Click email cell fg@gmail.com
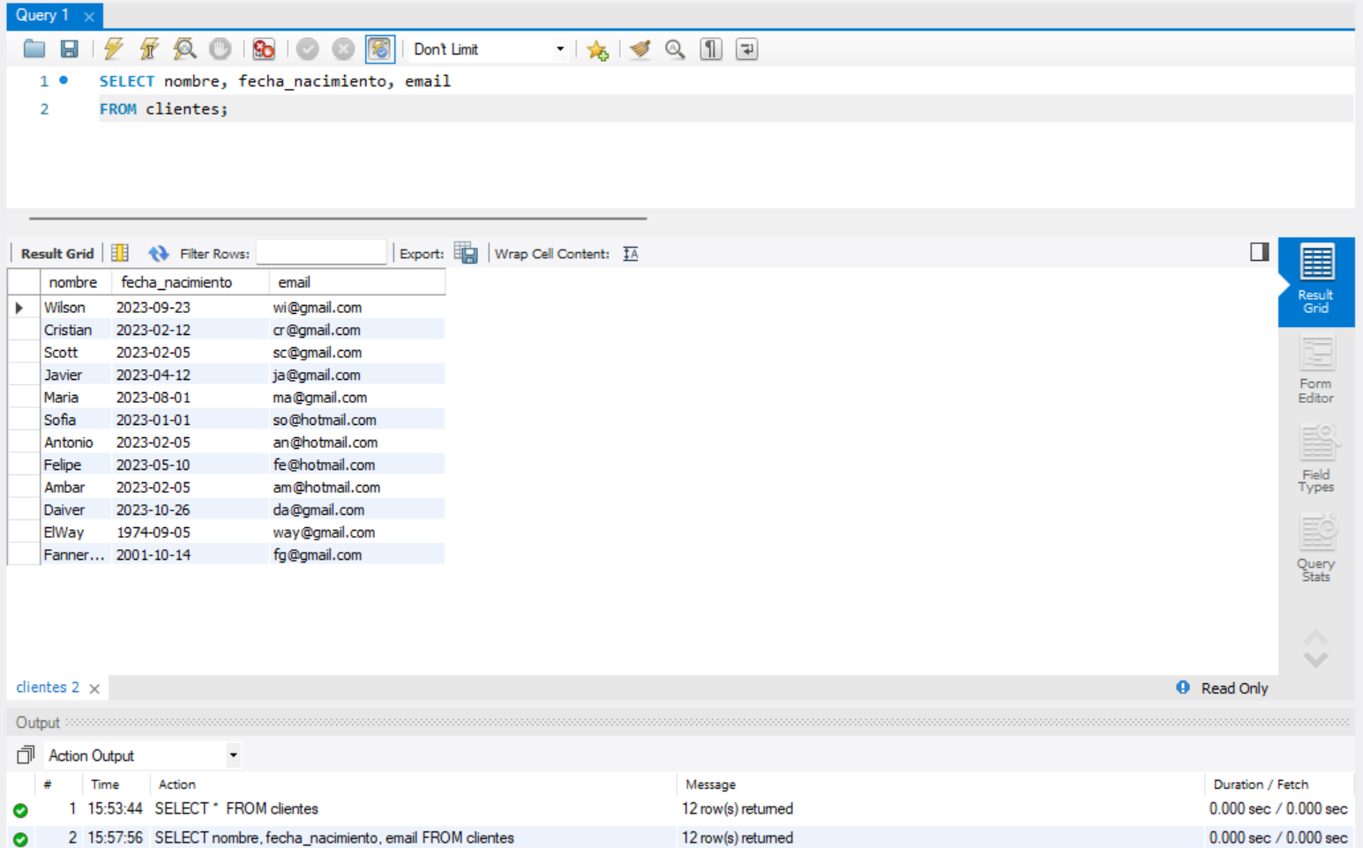 (357, 554)
